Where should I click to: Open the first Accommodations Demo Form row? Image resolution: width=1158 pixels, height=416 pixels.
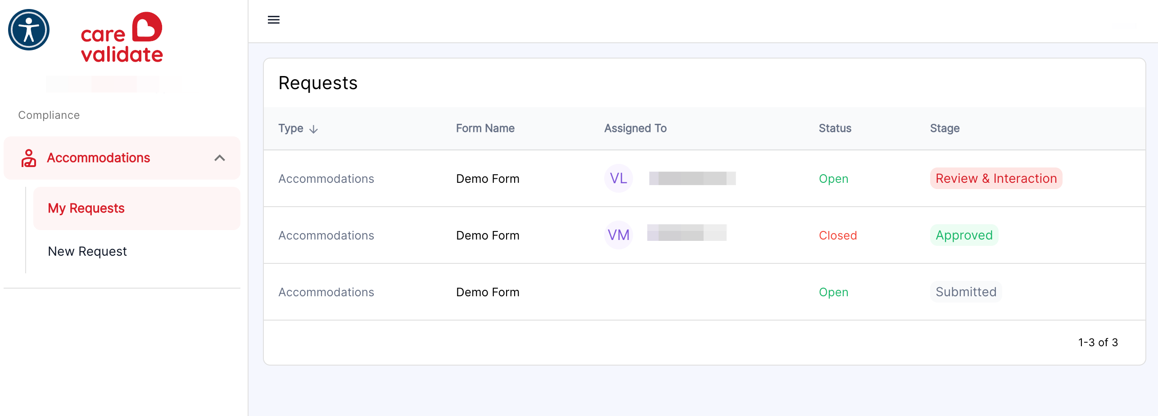pyautogui.click(x=704, y=178)
